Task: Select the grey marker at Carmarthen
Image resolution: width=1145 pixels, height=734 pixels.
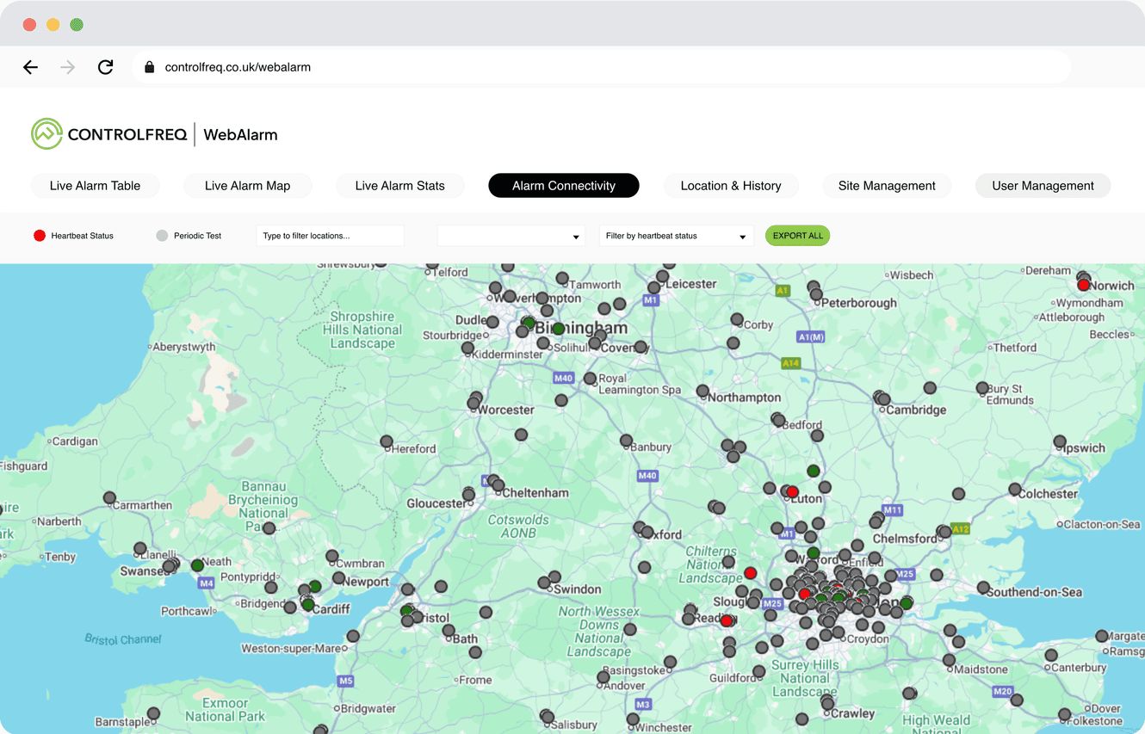Action: coord(109,498)
